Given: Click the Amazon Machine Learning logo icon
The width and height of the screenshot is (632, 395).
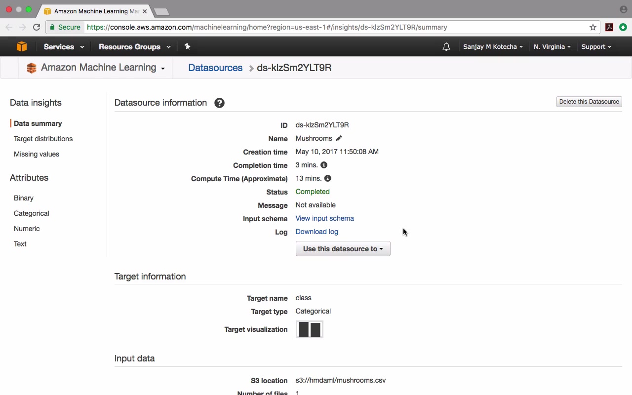Looking at the screenshot, I should click(32, 68).
